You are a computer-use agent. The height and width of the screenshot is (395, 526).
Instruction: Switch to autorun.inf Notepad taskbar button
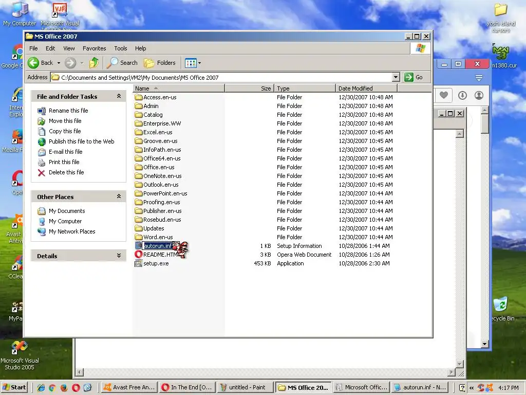pyautogui.click(x=419, y=387)
